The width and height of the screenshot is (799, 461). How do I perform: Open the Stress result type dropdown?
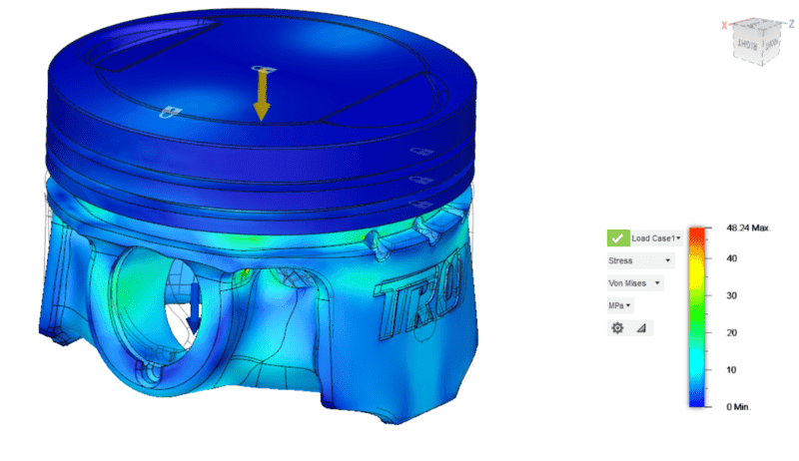point(640,260)
